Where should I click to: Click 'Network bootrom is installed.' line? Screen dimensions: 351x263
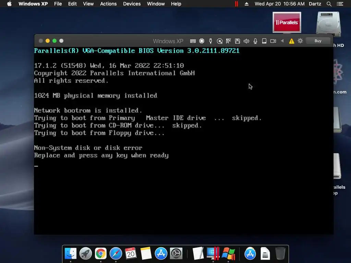[88, 111]
